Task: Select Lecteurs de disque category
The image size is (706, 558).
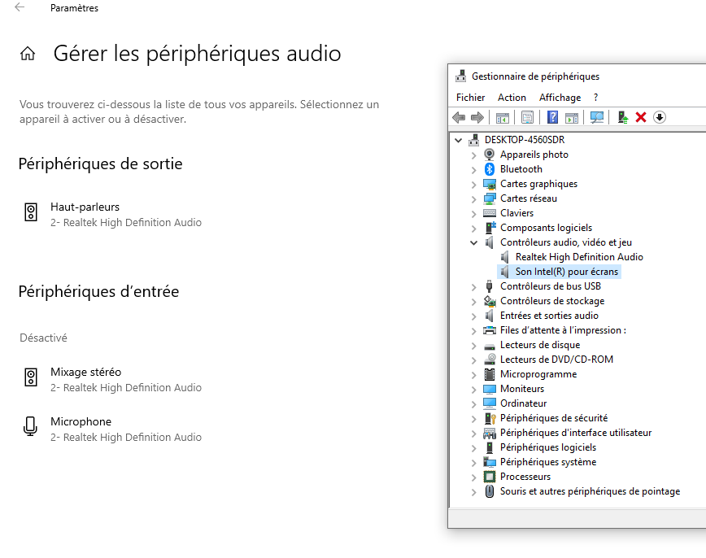Action: 540,345
